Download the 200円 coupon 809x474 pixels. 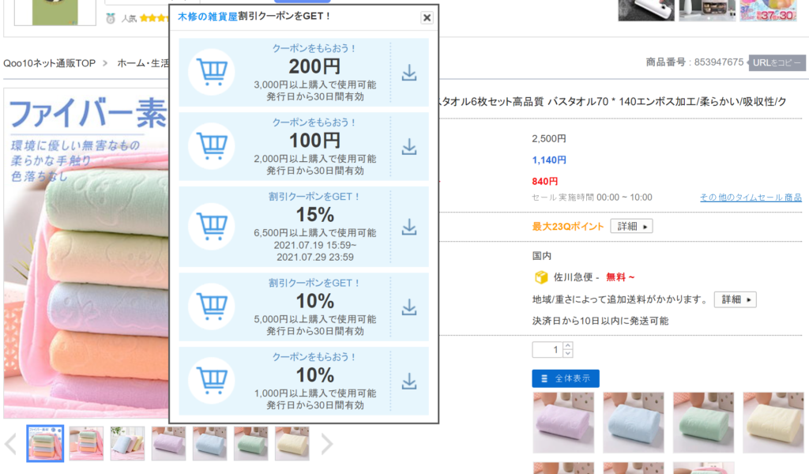pos(409,73)
